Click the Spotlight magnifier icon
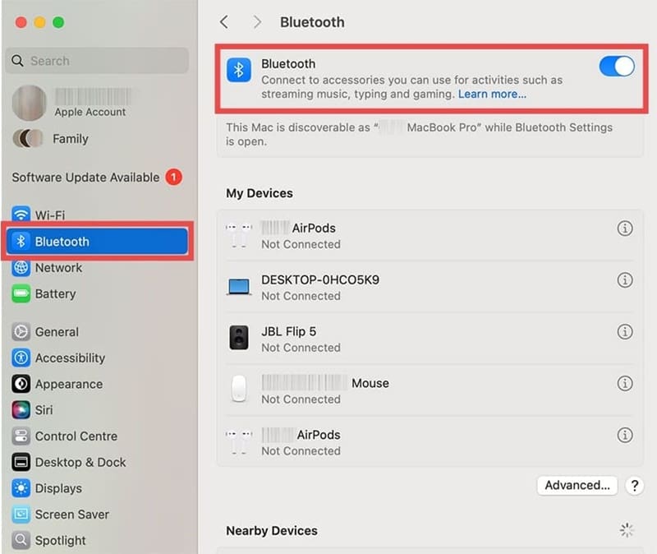The width and height of the screenshot is (657, 554). (21, 540)
